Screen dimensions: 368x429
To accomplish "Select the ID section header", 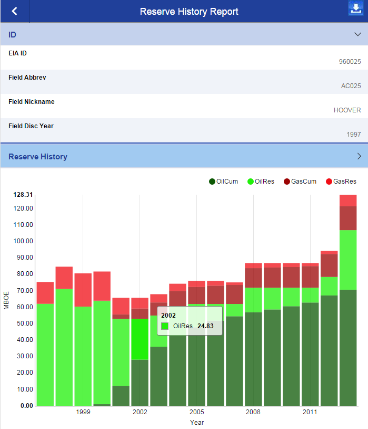I will (x=13, y=34).
